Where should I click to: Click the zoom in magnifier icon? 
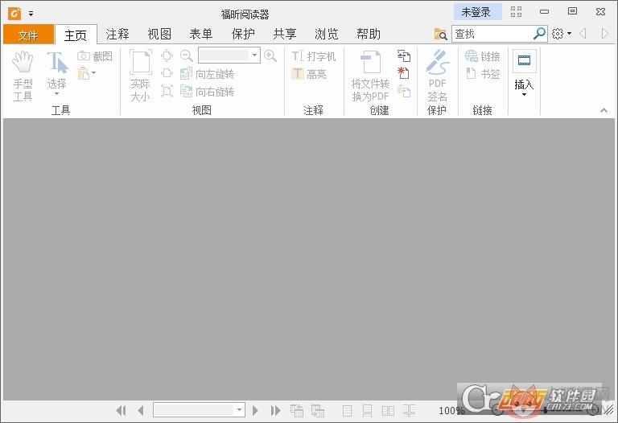[270, 55]
